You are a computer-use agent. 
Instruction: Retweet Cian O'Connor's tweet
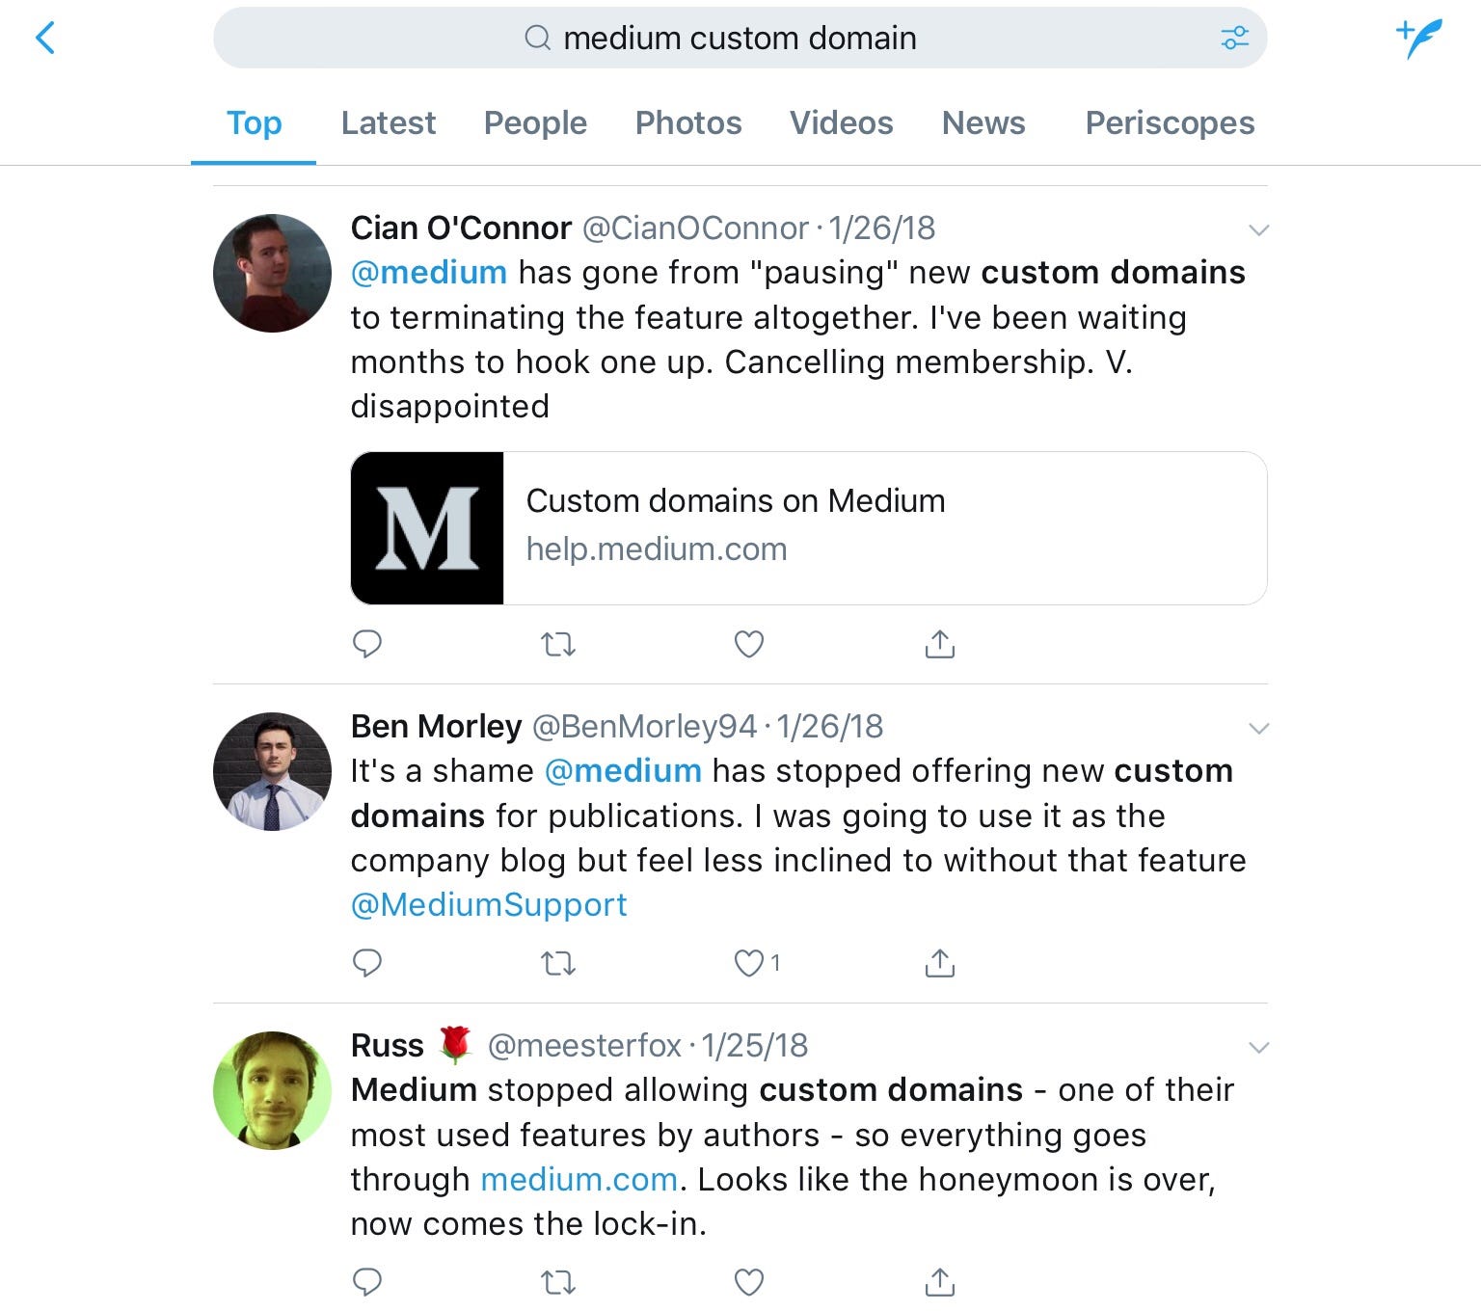click(x=558, y=643)
